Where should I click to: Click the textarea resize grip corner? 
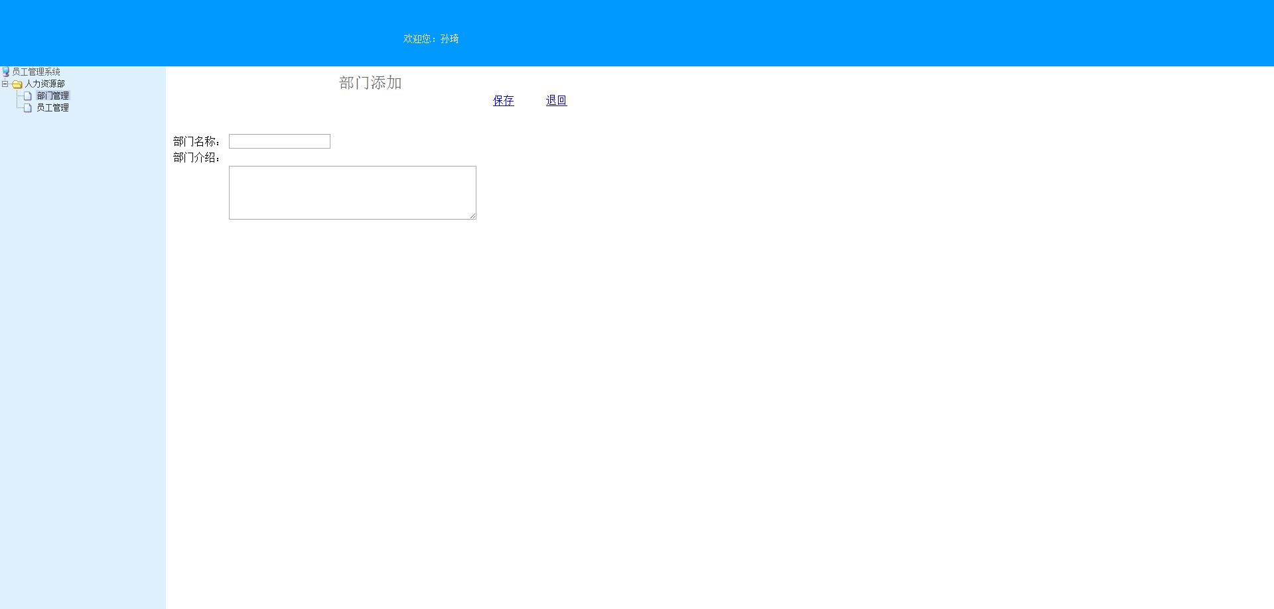click(x=472, y=215)
